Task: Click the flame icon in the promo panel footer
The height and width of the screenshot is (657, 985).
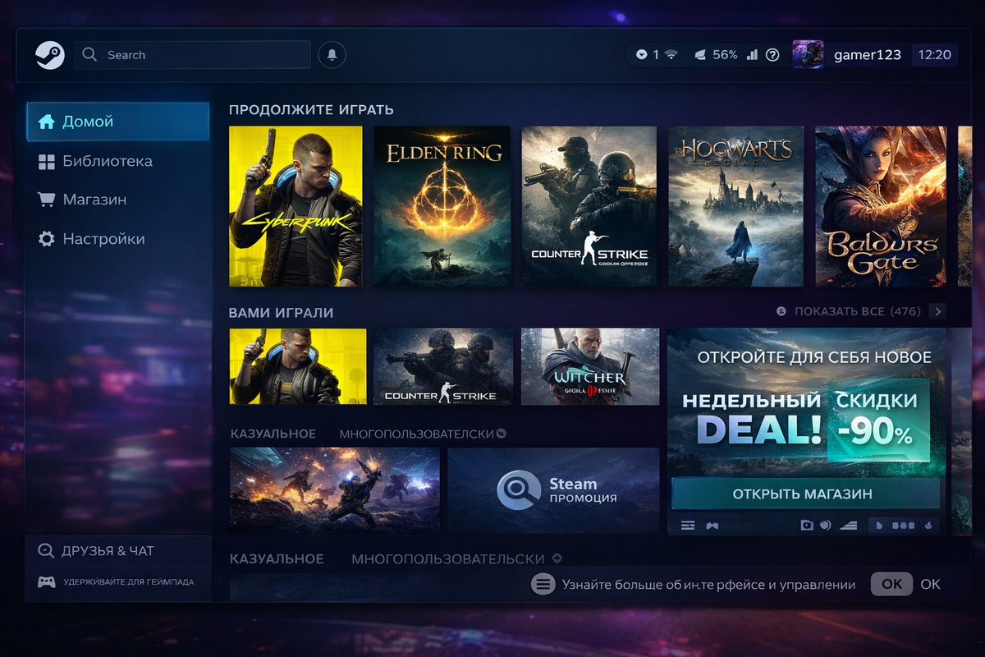Action: pyautogui.click(x=928, y=525)
